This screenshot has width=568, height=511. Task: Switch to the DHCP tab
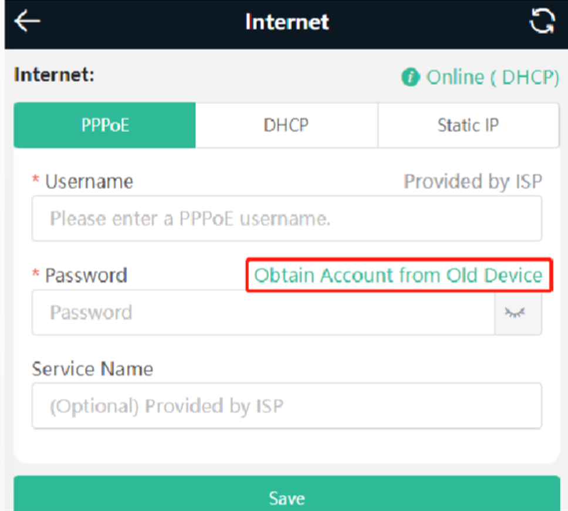(x=286, y=126)
